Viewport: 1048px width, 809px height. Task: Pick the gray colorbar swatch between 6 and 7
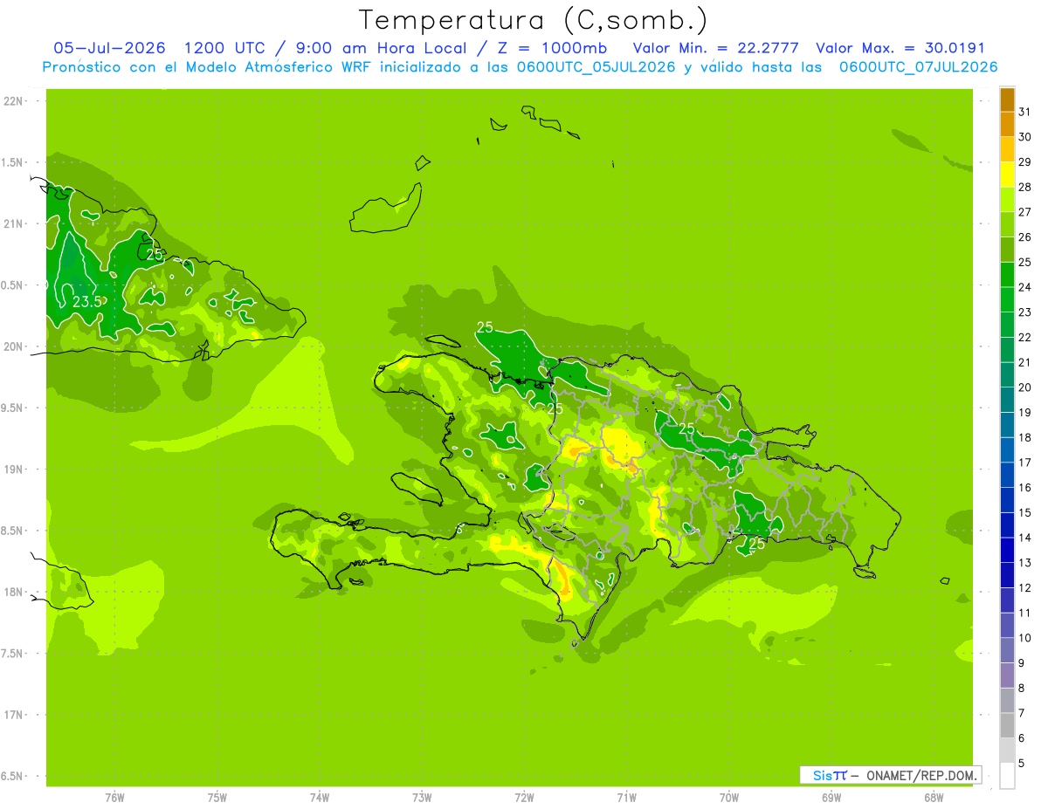pyautogui.click(x=1007, y=725)
